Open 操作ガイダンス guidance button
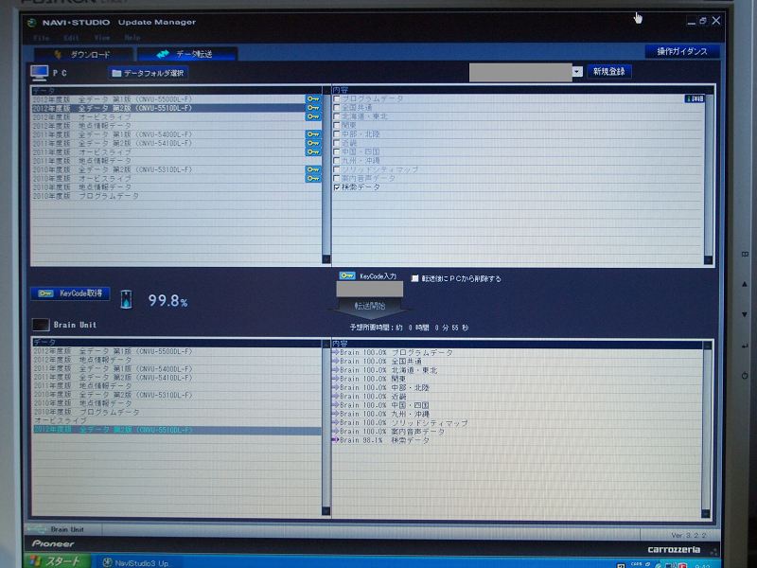The height and width of the screenshot is (568, 757). click(x=681, y=51)
